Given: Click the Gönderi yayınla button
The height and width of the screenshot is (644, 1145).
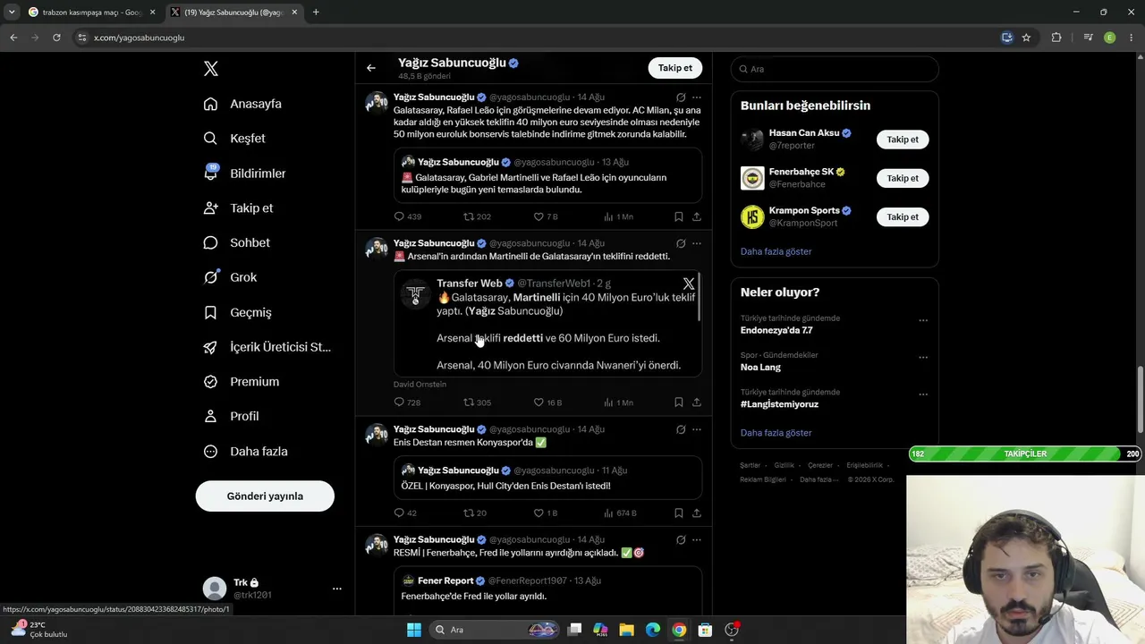Looking at the screenshot, I should (265, 496).
